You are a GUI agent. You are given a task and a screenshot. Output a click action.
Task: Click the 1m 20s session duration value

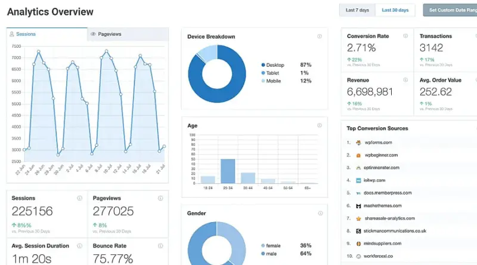coord(32,258)
